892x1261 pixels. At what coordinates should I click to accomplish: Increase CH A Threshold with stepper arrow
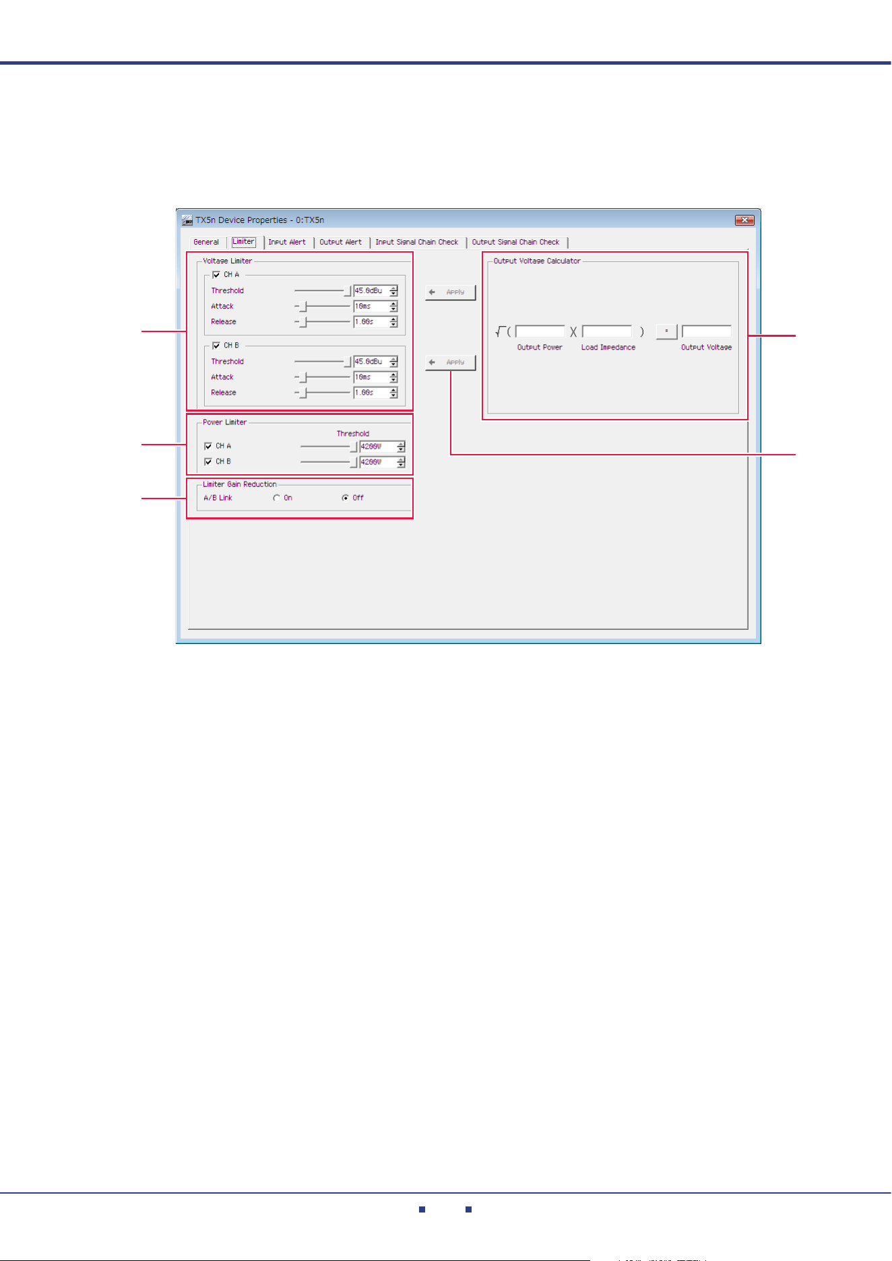tap(393, 288)
